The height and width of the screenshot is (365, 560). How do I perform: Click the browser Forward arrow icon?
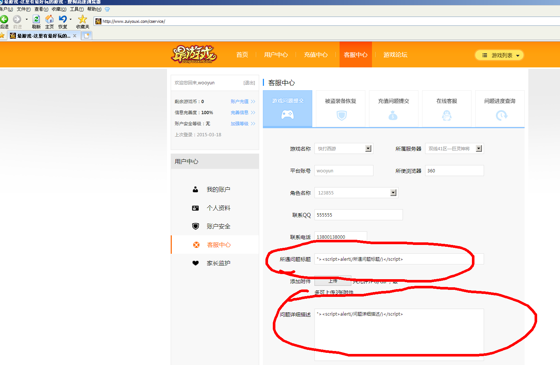pyautogui.click(x=17, y=19)
